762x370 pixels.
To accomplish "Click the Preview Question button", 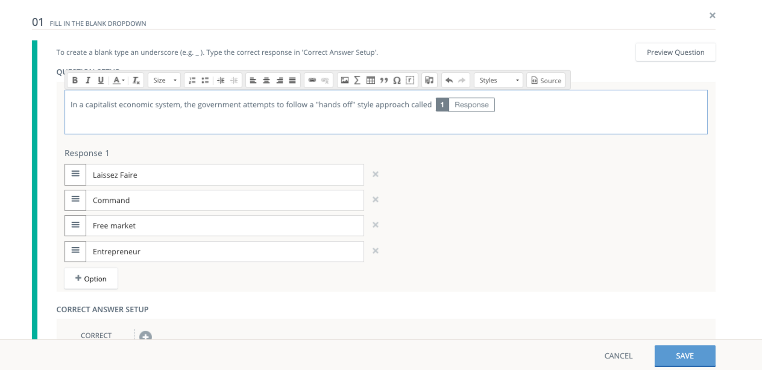I will point(675,52).
